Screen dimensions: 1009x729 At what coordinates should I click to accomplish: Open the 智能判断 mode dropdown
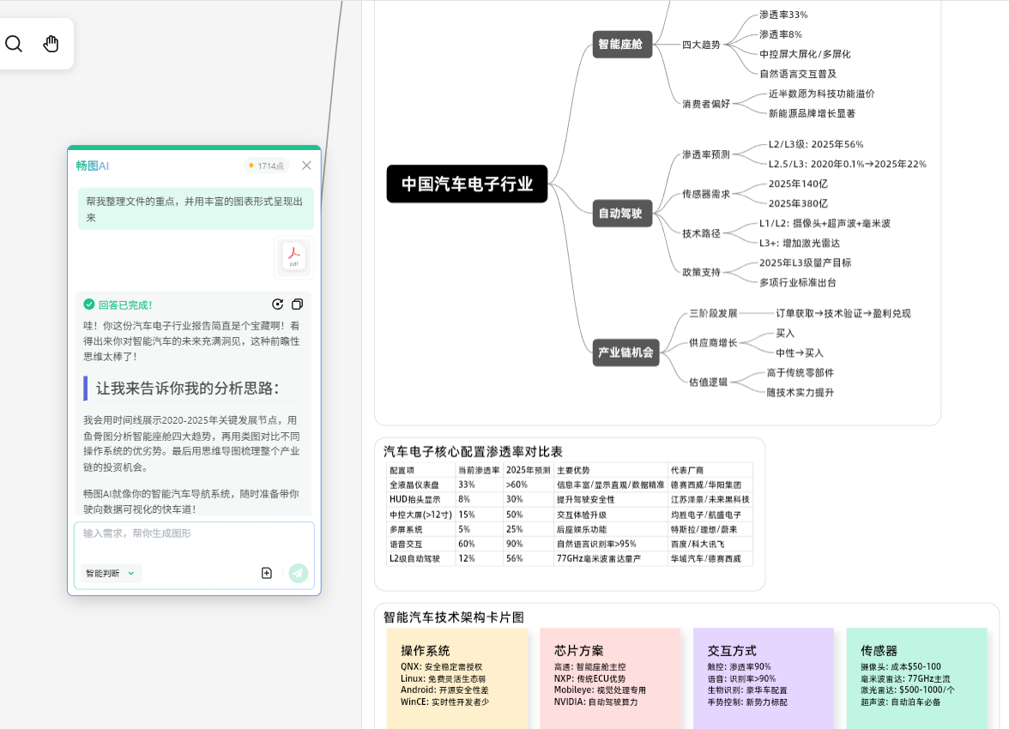point(110,573)
